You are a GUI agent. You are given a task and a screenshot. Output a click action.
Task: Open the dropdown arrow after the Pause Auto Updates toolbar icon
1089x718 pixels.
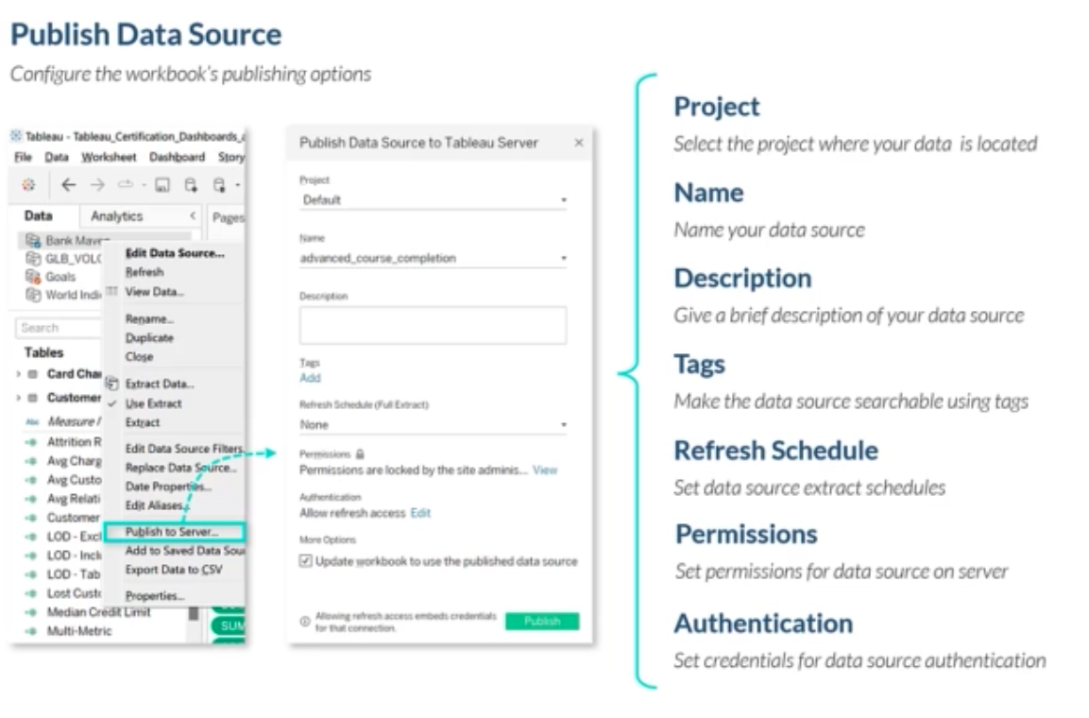[x=237, y=185]
